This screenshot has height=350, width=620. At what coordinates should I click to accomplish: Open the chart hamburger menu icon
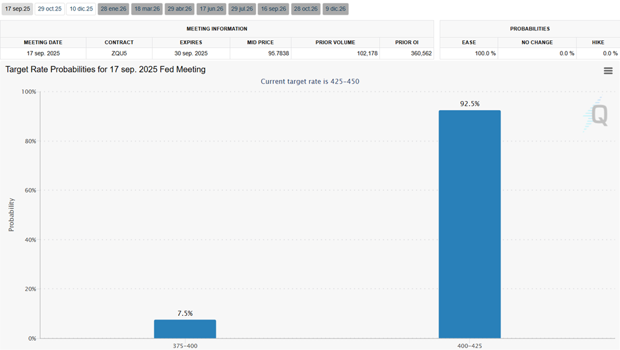tap(608, 71)
